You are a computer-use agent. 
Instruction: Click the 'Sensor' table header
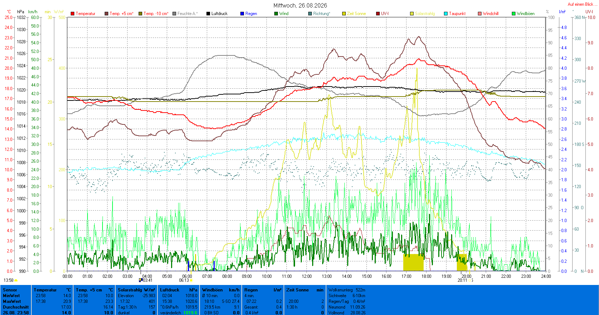10,290
